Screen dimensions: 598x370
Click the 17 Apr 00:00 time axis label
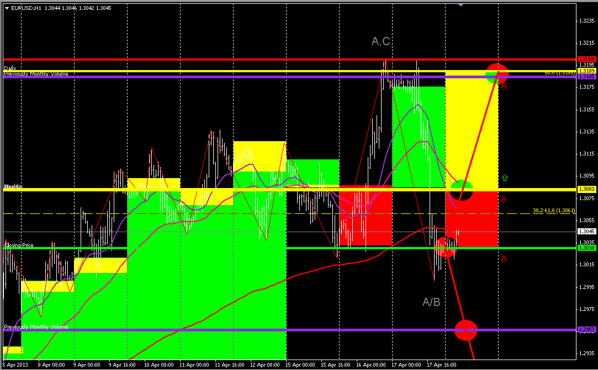[x=406, y=365]
